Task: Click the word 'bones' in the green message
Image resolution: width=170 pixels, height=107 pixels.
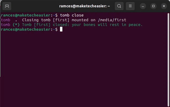Action: point(89,25)
